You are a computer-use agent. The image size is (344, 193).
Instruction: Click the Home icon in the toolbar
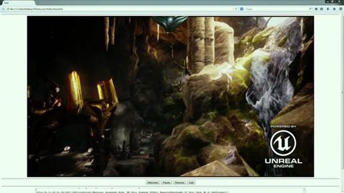click(x=316, y=9)
